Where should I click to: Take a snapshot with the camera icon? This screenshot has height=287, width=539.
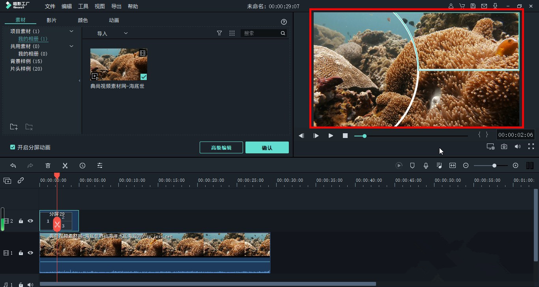[x=504, y=147]
